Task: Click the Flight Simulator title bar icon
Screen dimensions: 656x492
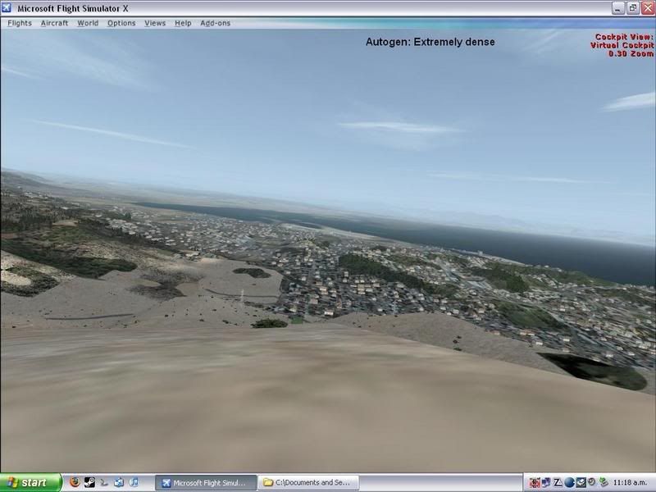Action: [9, 8]
